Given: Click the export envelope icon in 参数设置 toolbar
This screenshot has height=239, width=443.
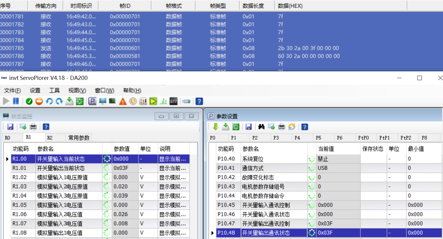Looking at the screenshot, I should click(272, 127).
